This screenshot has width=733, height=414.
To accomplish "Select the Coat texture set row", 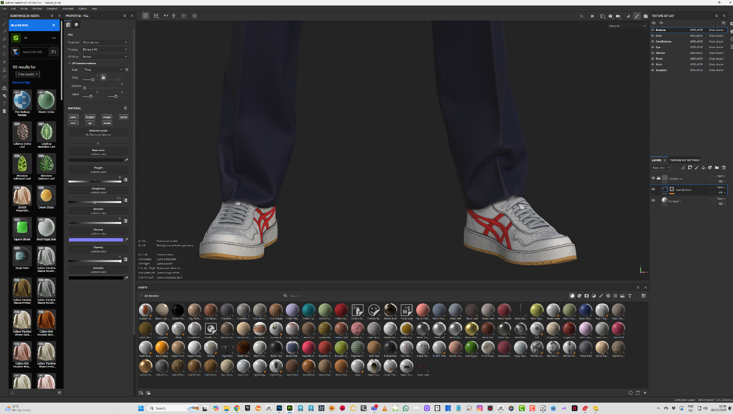I will click(688, 36).
